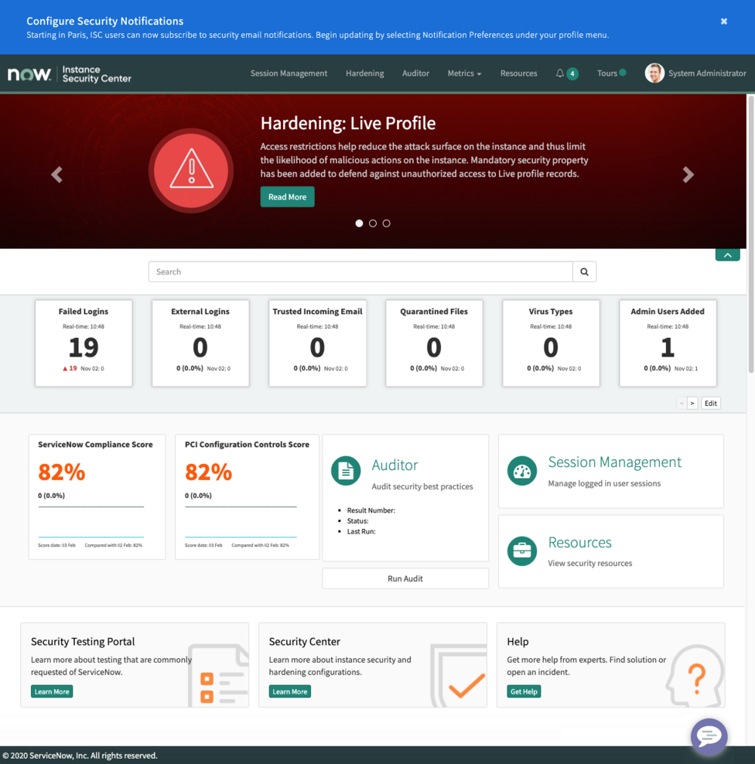
Task: Click the Auditor card title link
Action: (x=395, y=465)
